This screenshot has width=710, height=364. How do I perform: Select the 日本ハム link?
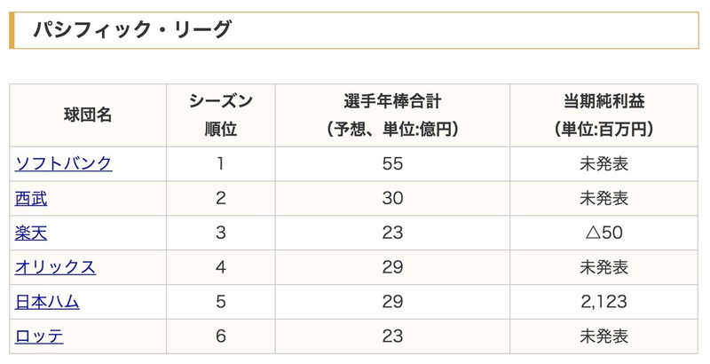pyautogui.click(x=47, y=302)
